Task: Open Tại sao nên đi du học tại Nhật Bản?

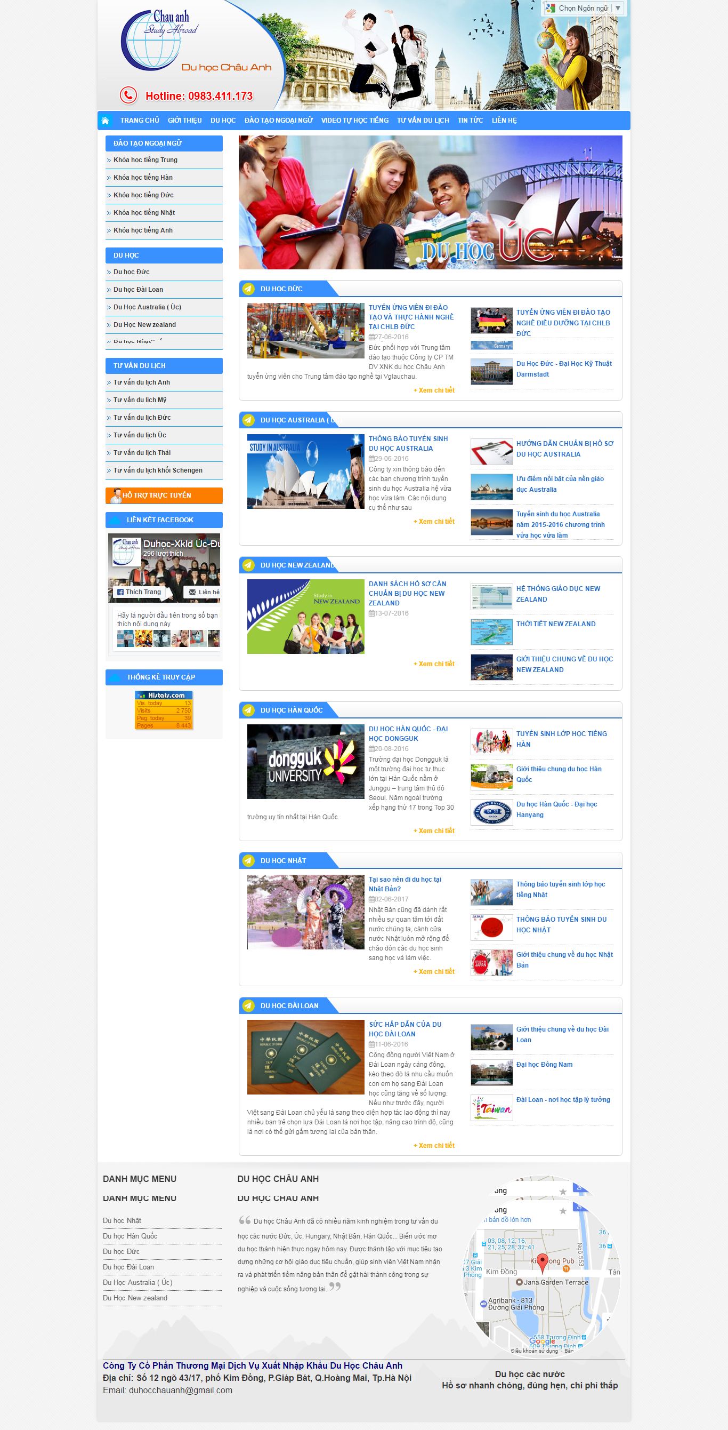Action: click(405, 884)
